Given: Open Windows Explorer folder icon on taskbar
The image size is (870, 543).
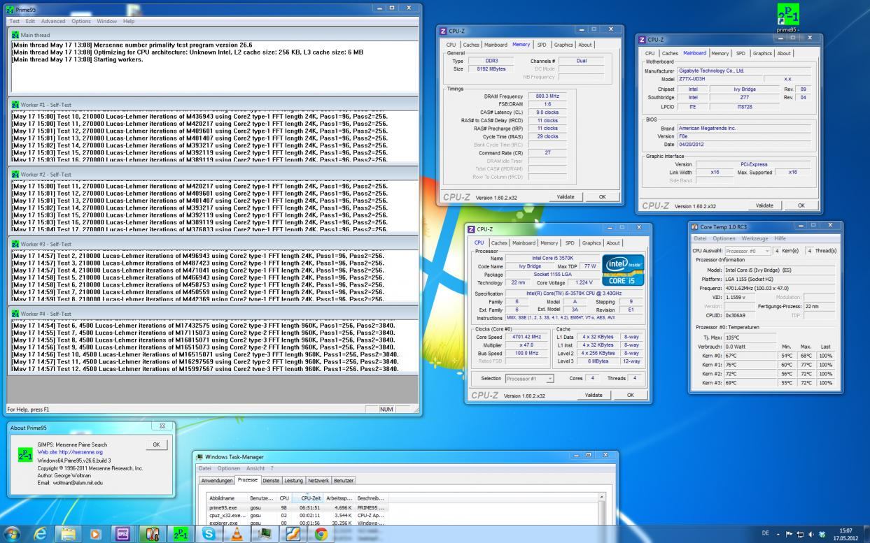Looking at the screenshot, I should coord(68,534).
